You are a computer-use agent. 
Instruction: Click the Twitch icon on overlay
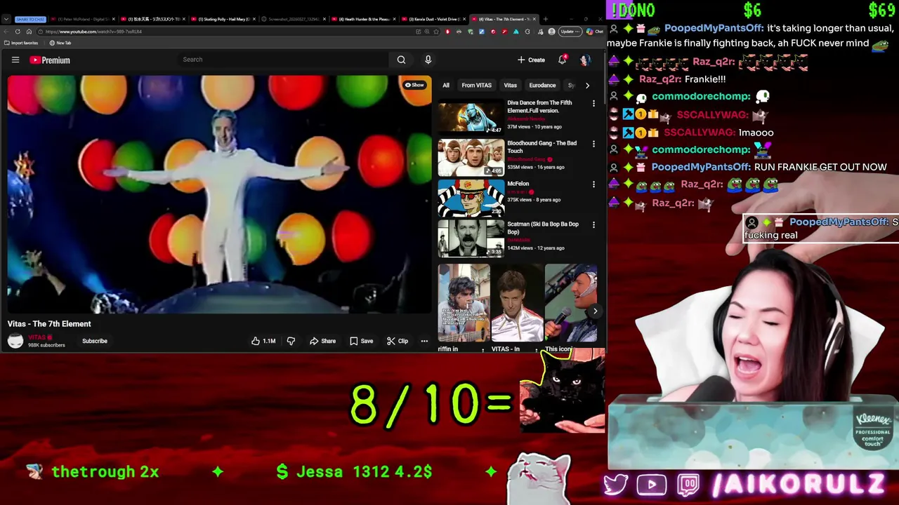(689, 485)
